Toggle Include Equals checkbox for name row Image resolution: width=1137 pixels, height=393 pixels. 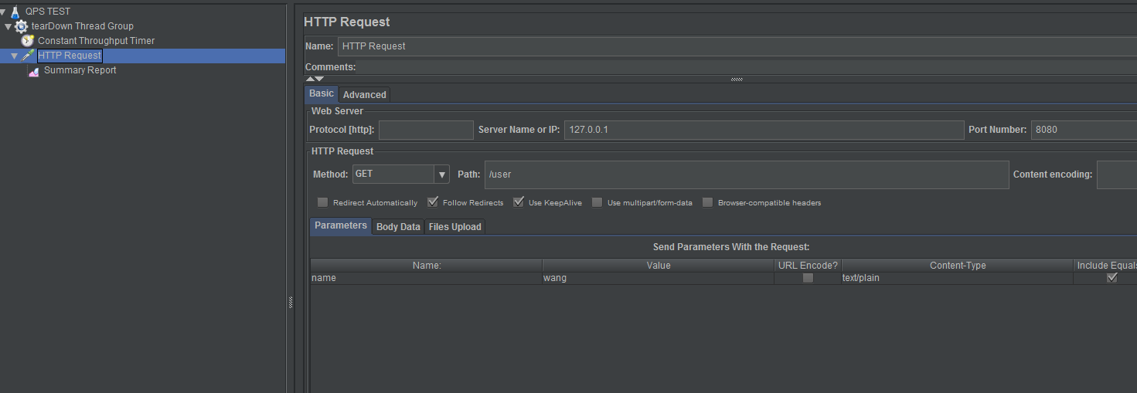1111,278
